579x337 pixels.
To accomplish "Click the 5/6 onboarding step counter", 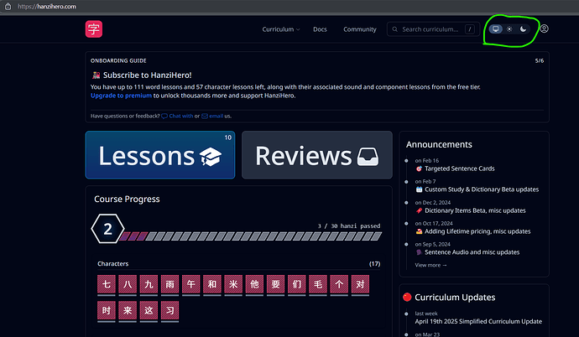I will (x=539, y=60).
